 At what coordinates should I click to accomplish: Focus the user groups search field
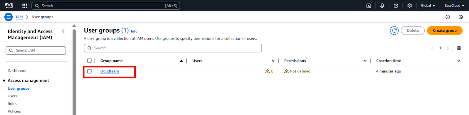tap(173, 48)
